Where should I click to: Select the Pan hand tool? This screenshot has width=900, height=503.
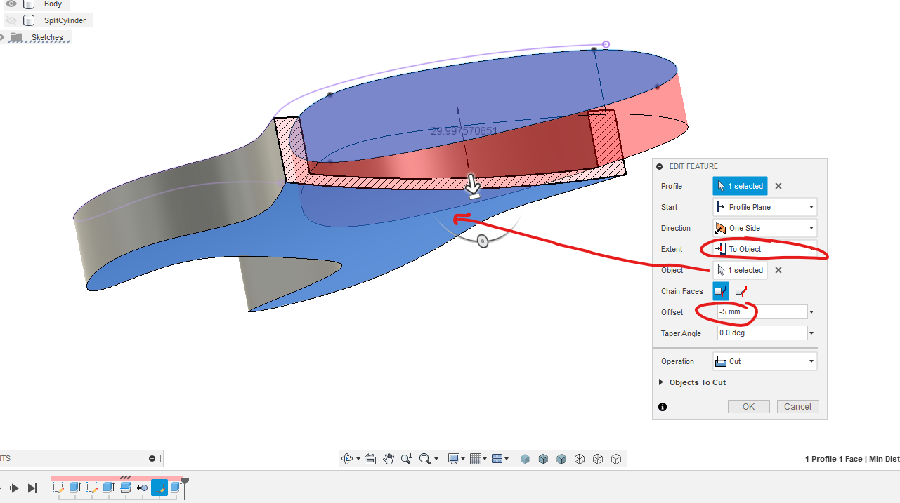pos(389,459)
